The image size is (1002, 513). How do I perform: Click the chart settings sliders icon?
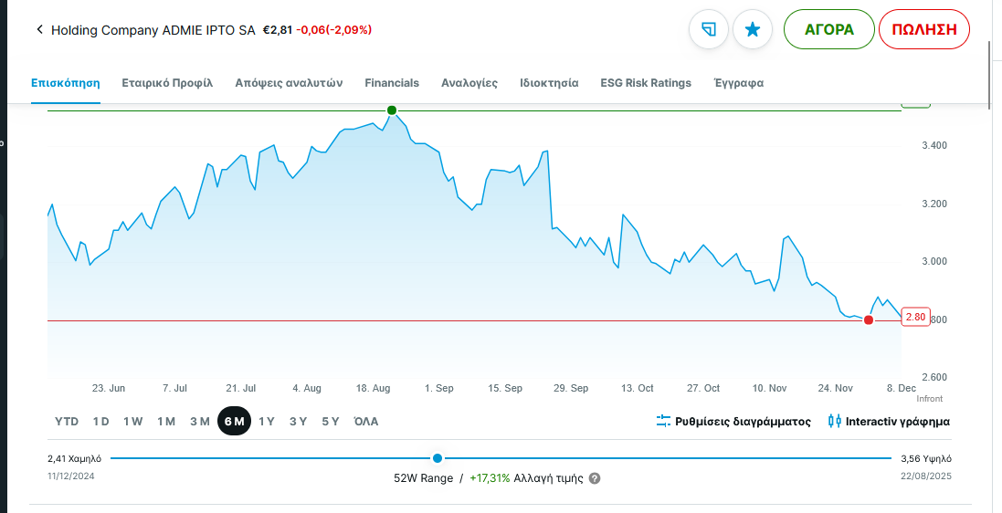(x=664, y=422)
